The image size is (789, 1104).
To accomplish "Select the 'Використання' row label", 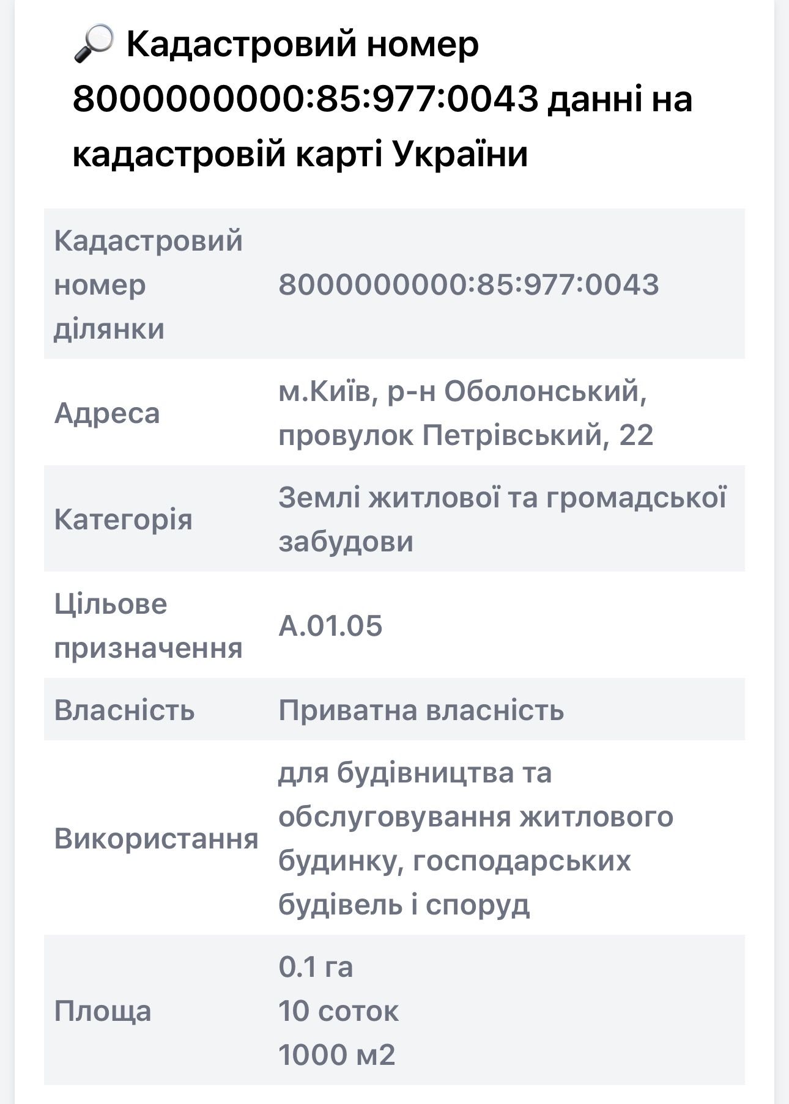I will [156, 838].
